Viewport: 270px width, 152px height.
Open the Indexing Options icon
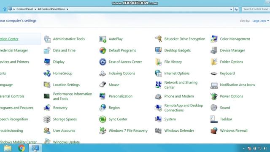pos(103,73)
